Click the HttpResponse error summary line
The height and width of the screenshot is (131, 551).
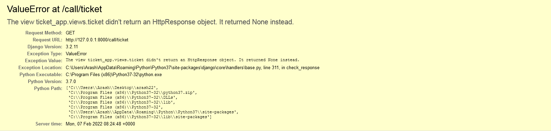coord(150,22)
